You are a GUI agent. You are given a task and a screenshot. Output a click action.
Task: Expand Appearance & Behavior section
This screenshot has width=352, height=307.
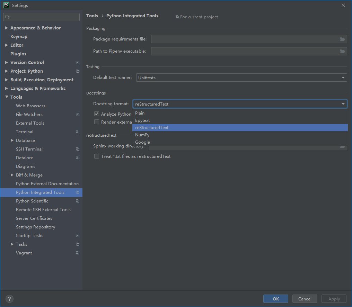tap(7, 28)
